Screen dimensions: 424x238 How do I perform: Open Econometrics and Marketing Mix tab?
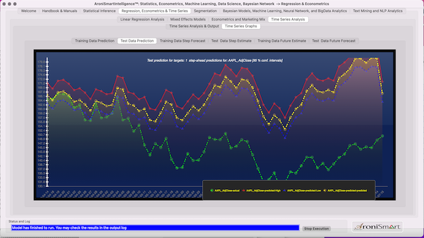pos(238,19)
